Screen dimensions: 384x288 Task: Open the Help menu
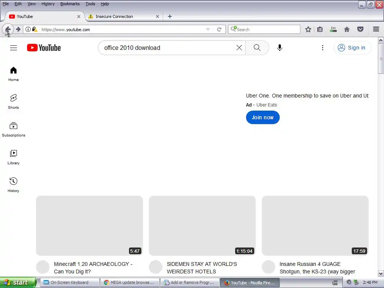(105, 4)
